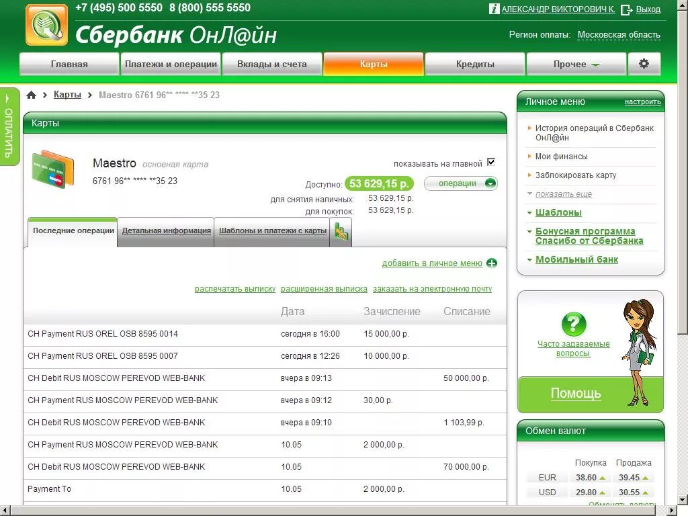Click 'Карты' breadcrumb link
The width and height of the screenshot is (688, 516).
(67, 94)
